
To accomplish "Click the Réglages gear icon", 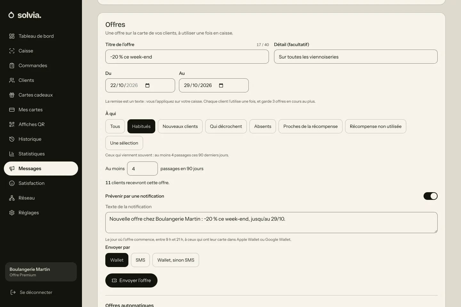I will tap(12, 213).
